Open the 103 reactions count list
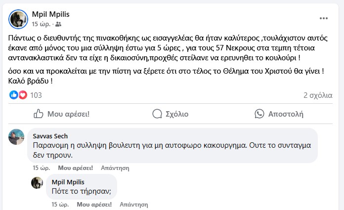Viewport: 344px width, 210px height. pos(36,95)
